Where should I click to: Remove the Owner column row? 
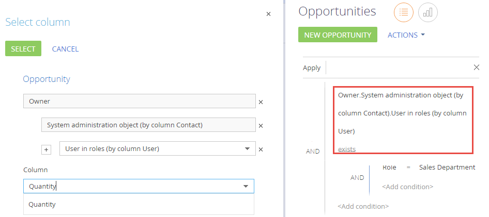tap(261, 102)
